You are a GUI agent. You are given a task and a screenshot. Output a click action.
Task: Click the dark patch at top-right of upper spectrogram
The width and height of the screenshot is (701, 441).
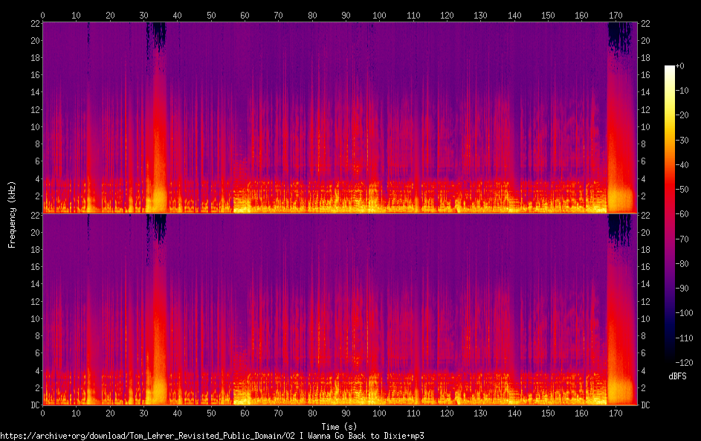619,37
